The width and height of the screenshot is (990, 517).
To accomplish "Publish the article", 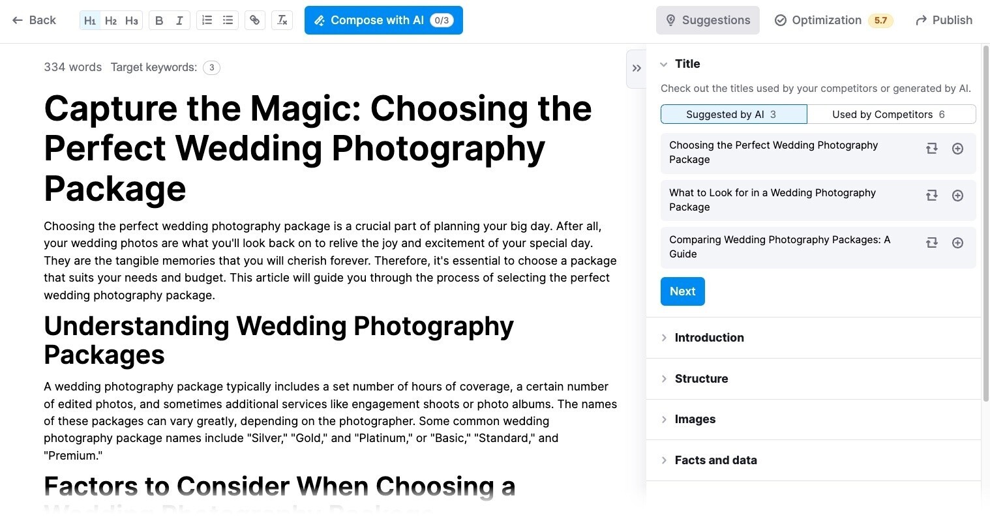I will tap(944, 20).
